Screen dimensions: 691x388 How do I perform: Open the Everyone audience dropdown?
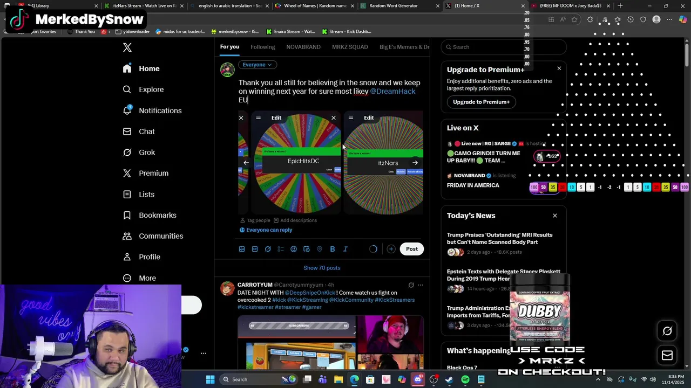point(257,65)
